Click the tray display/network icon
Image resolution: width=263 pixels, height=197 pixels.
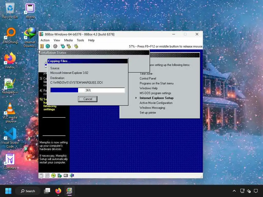(x=242, y=191)
